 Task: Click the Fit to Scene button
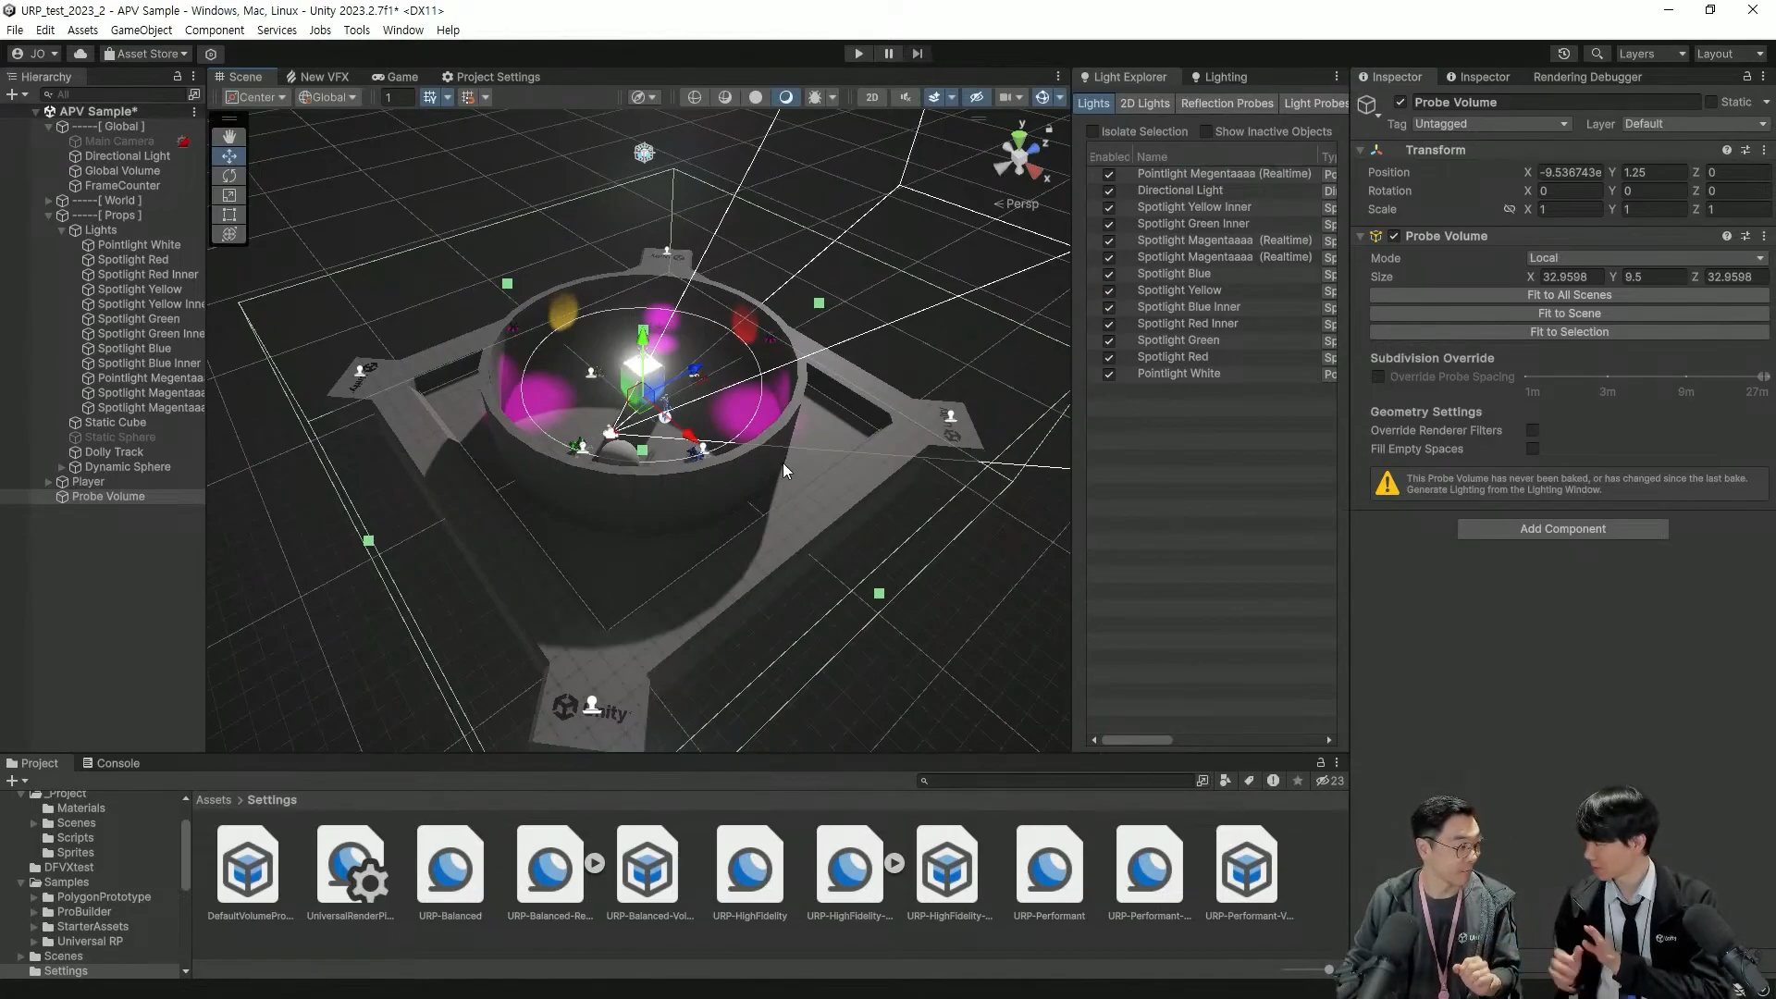[1569, 314]
